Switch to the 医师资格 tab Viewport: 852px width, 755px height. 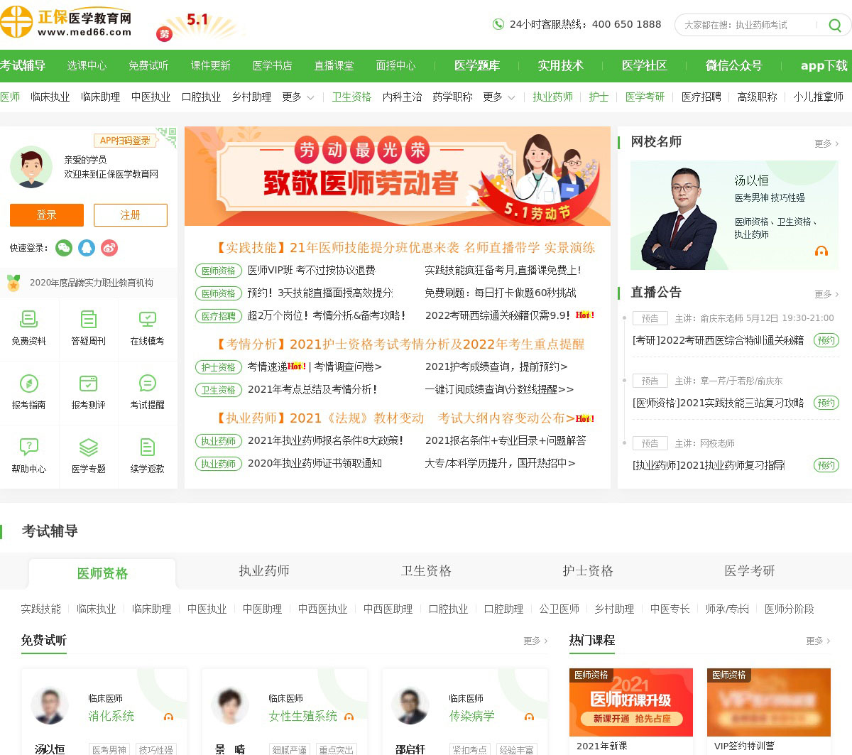pos(102,573)
